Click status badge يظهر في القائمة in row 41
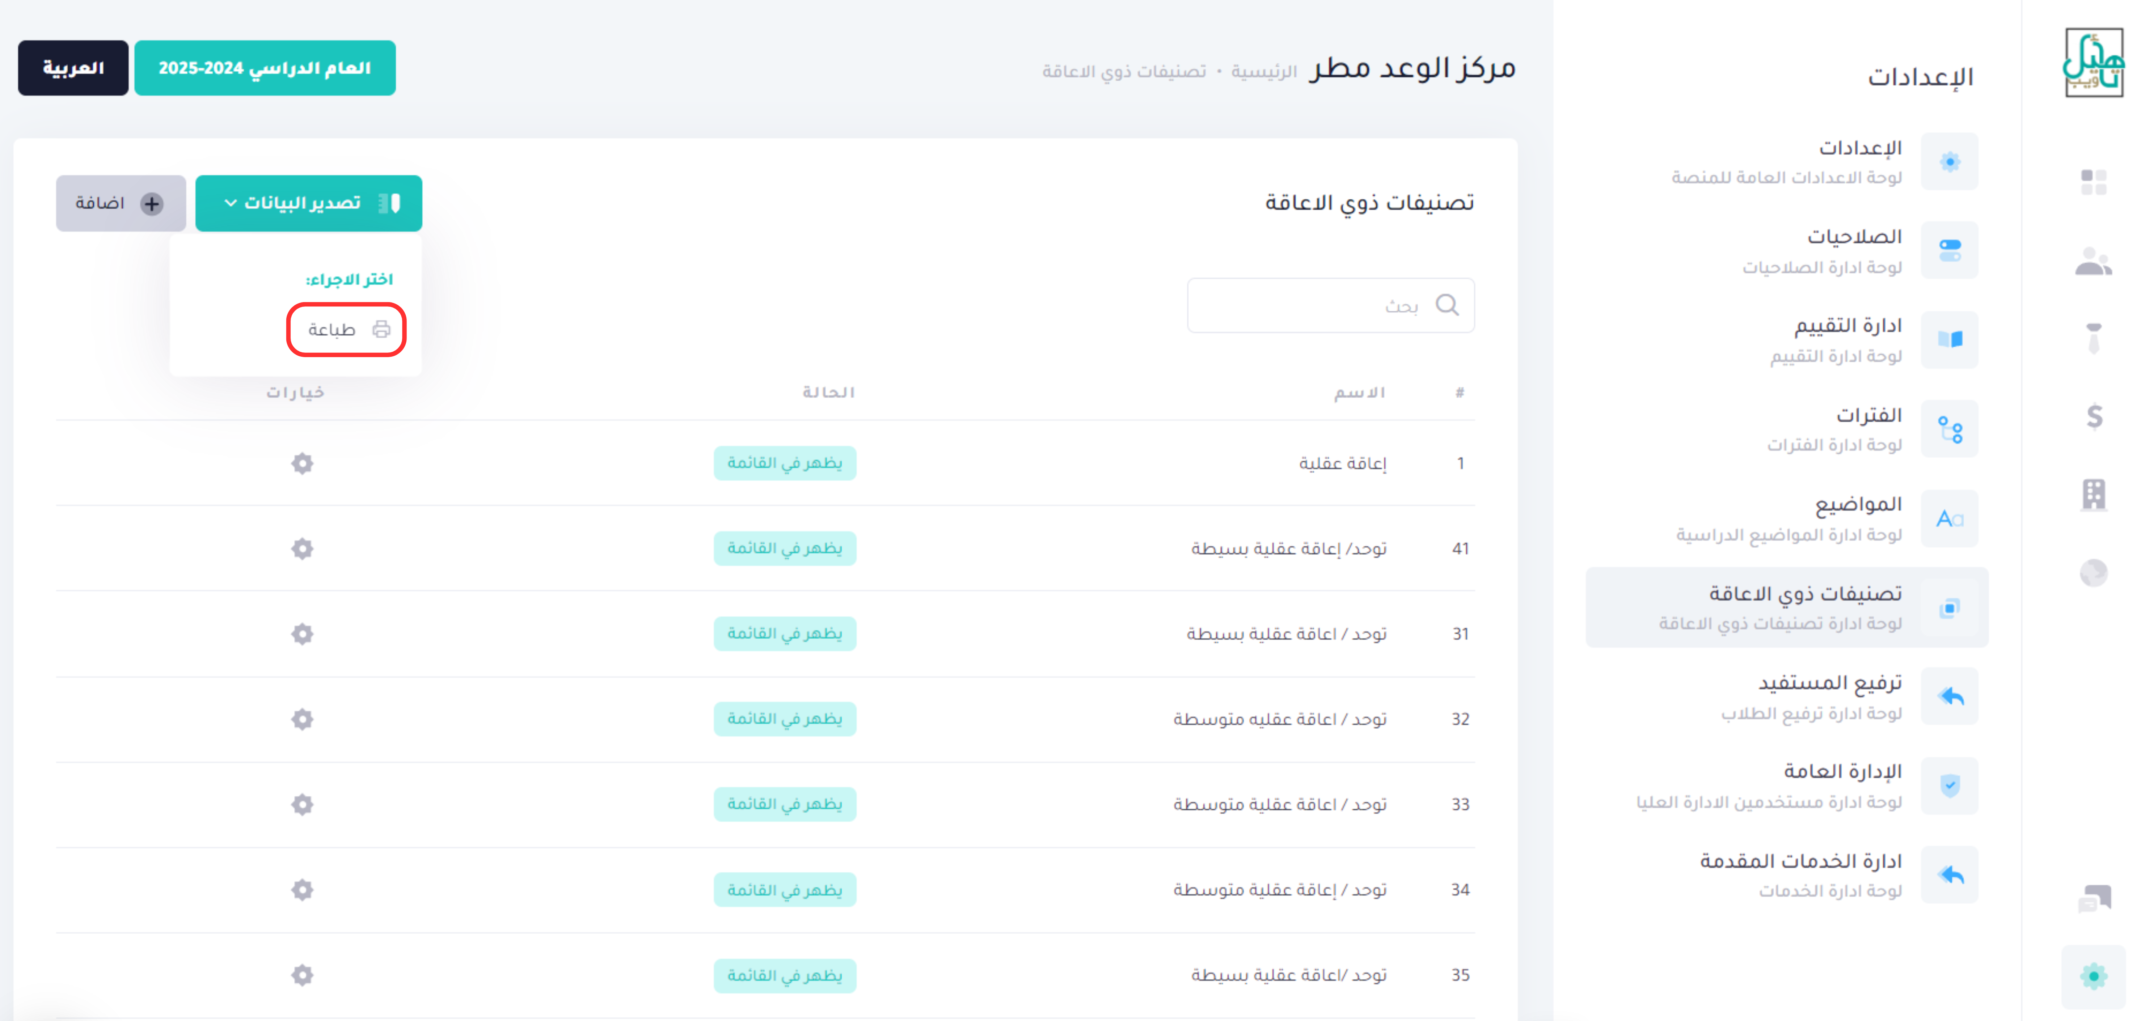 coord(785,548)
